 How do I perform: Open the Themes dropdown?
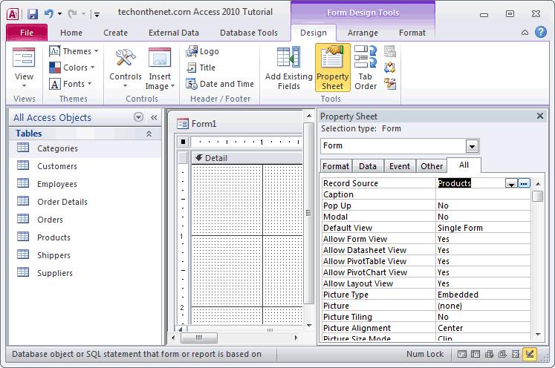point(71,51)
